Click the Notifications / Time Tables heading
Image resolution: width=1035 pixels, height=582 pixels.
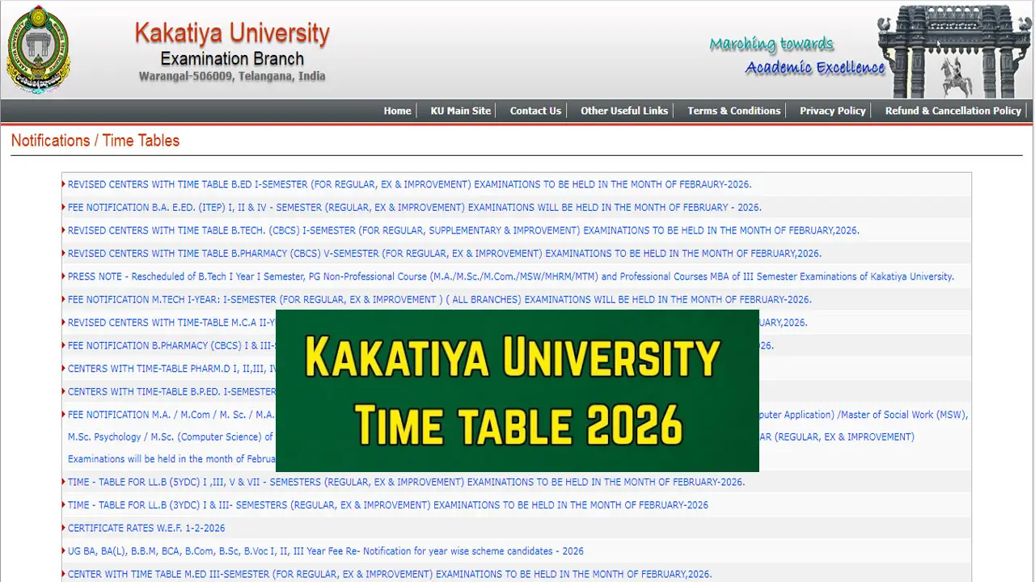(x=95, y=141)
